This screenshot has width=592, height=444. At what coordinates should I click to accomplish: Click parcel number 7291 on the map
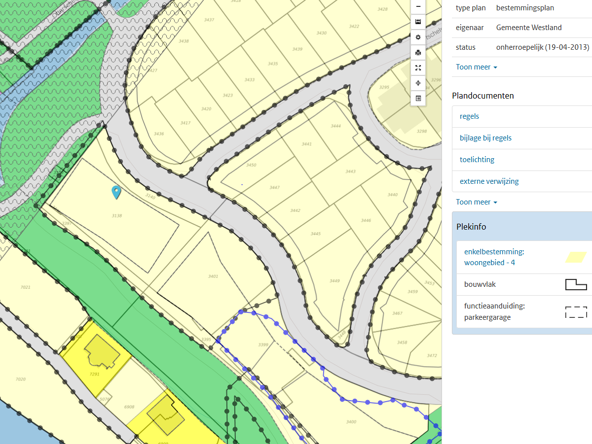[x=95, y=374]
